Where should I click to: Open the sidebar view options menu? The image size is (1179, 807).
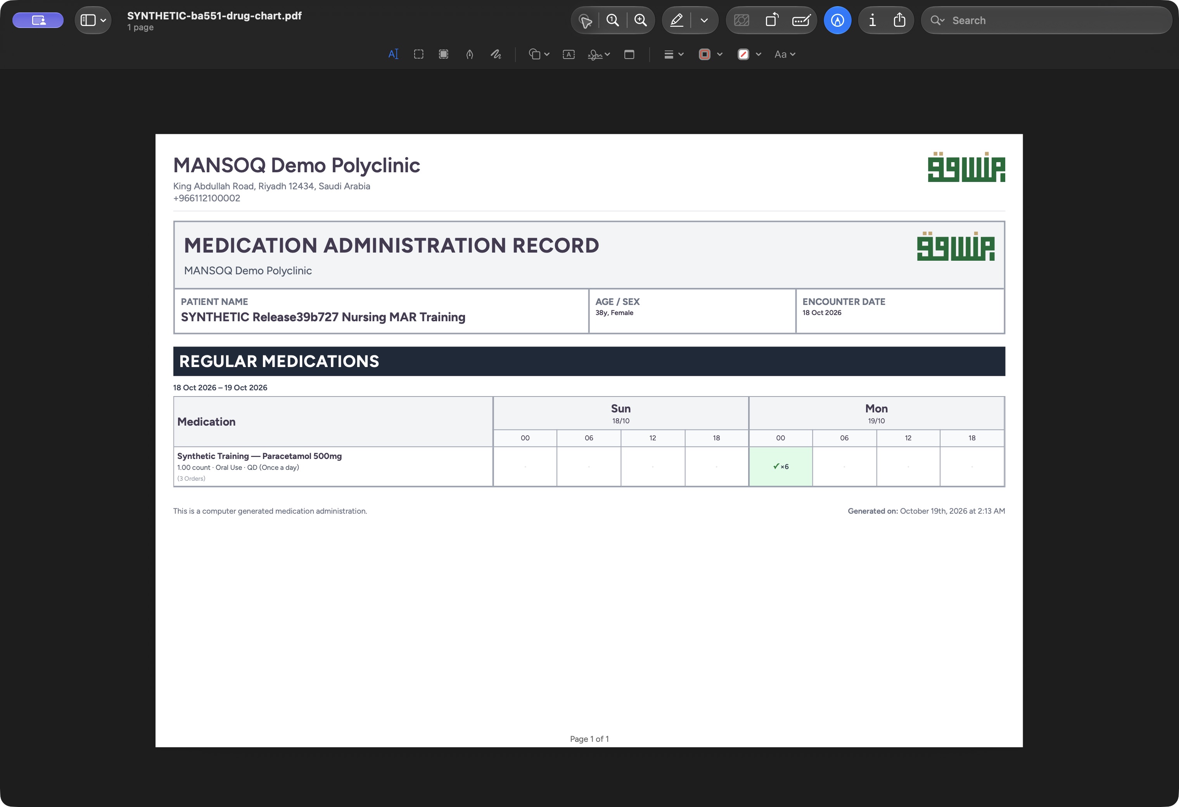(x=93, y=20)
